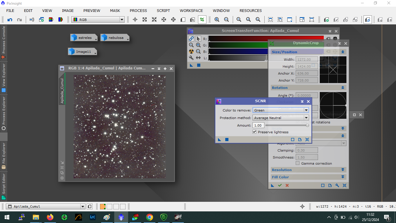Click the Zoom Out magnifier toolbar icon
Image resolution: width=396 pixels, height=223 pixels.
(226, 20)
